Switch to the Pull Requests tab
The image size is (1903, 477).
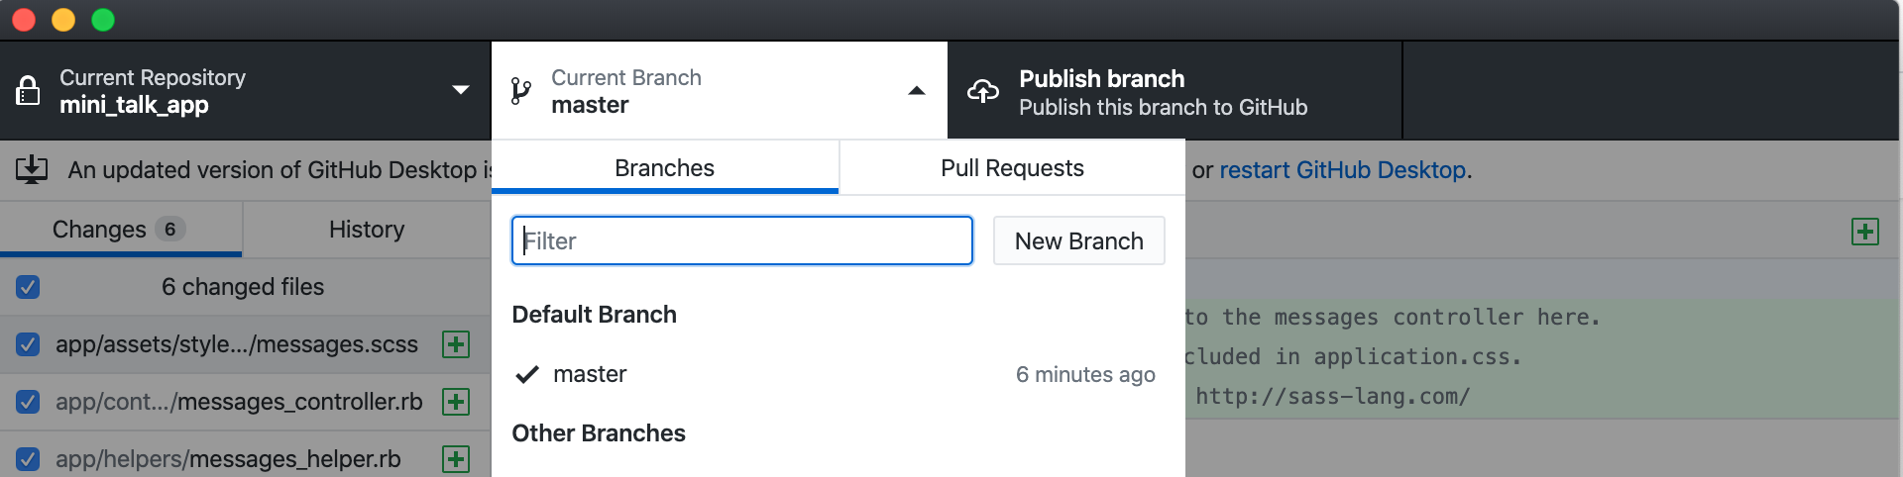(x=1011, y=168)
